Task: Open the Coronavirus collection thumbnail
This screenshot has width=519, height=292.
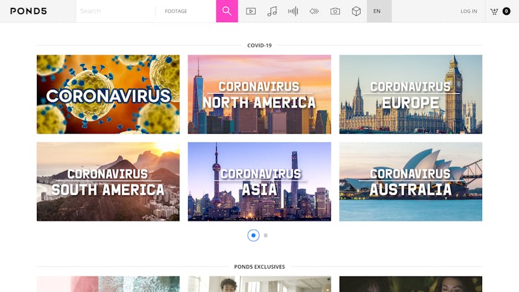Action: (x=108, y=94)
